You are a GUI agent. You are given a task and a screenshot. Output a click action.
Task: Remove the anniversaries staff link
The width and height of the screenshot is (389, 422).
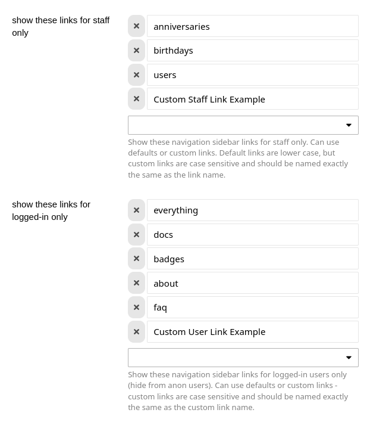[x=136, y=26]
